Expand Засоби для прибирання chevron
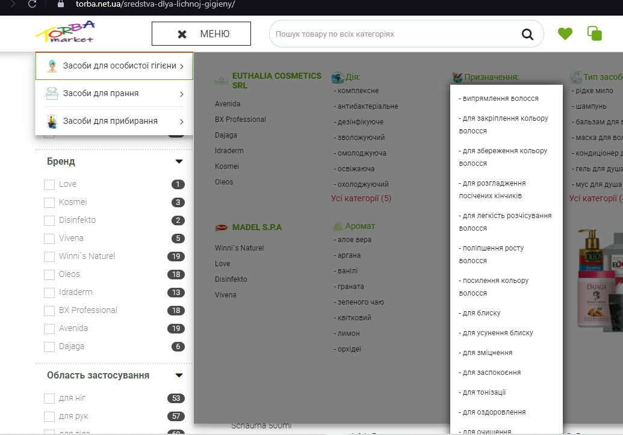Screen dimensions: 623x435 [x=182, y=122]
